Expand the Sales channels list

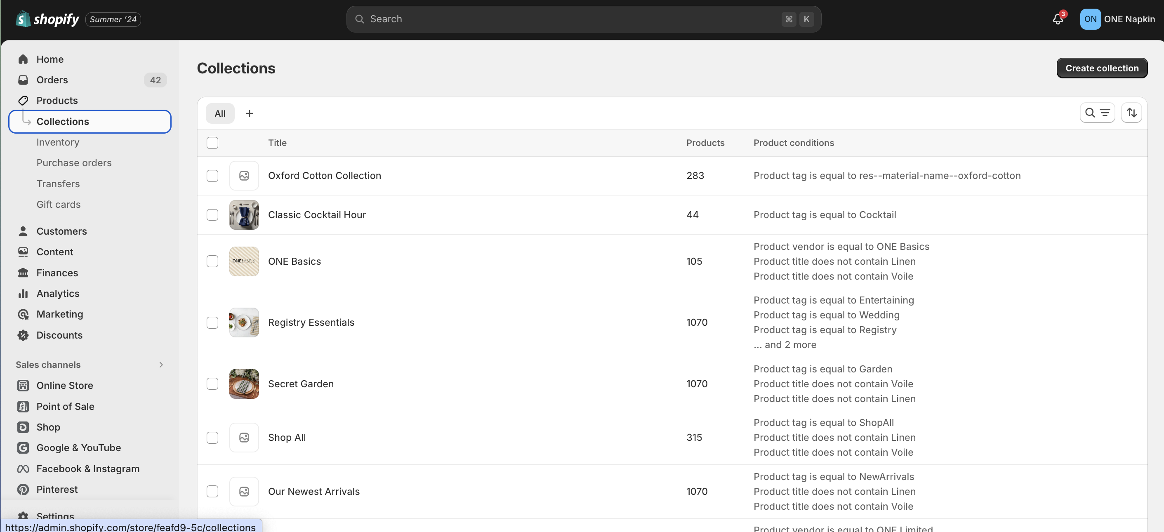tap(161, 365)
